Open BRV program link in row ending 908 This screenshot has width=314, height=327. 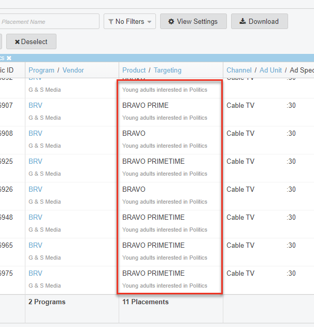[x=35, y=134]
